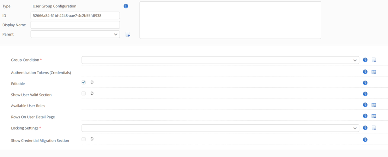Click the Available User Roles info icon
Image resolution: width=388 pixels, height=157 pixels.
pyautogui.click(x=365, y=105)
